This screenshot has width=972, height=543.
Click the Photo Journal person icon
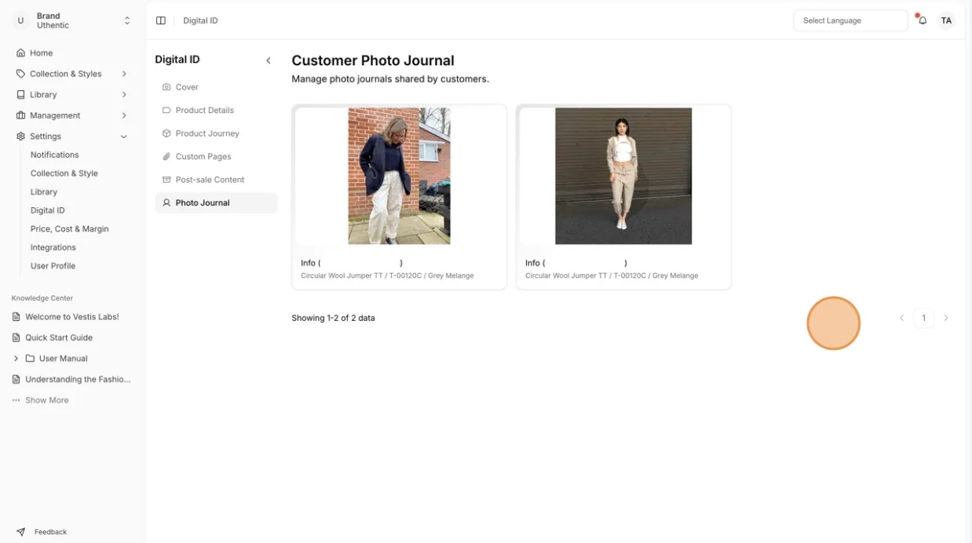click(x=166, y=203)
